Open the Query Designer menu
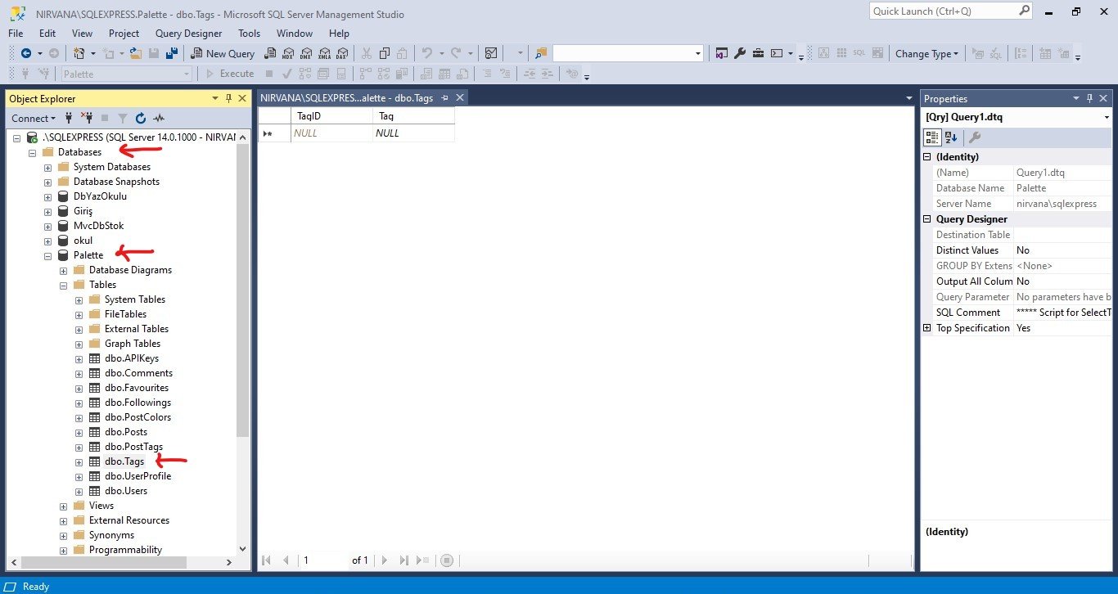 188,34
